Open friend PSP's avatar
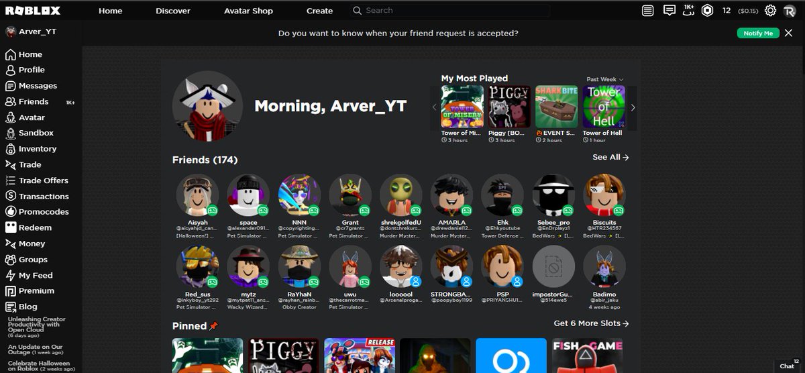Screen dimensions: 805x373 coord(502,267)
